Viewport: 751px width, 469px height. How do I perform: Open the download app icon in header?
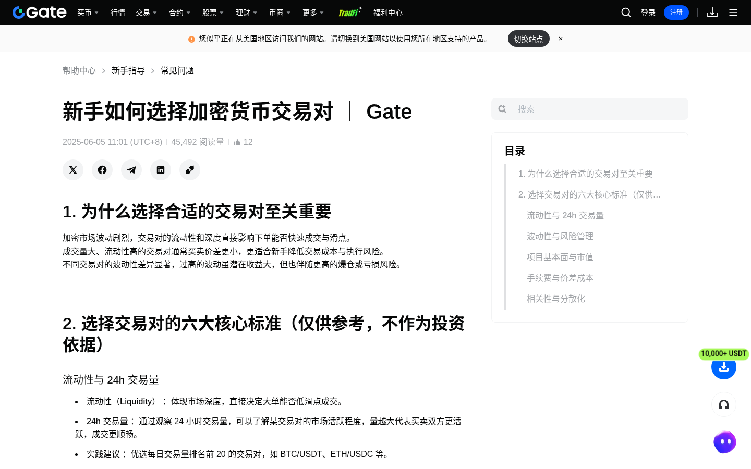[712, 13]
